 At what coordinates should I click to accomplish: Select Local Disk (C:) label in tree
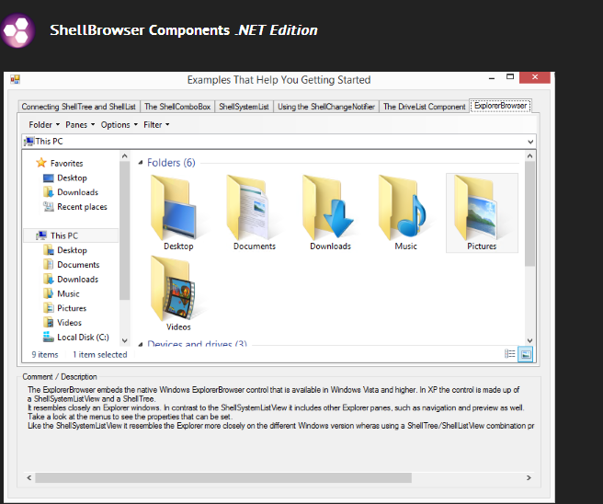tap(83, 337)
